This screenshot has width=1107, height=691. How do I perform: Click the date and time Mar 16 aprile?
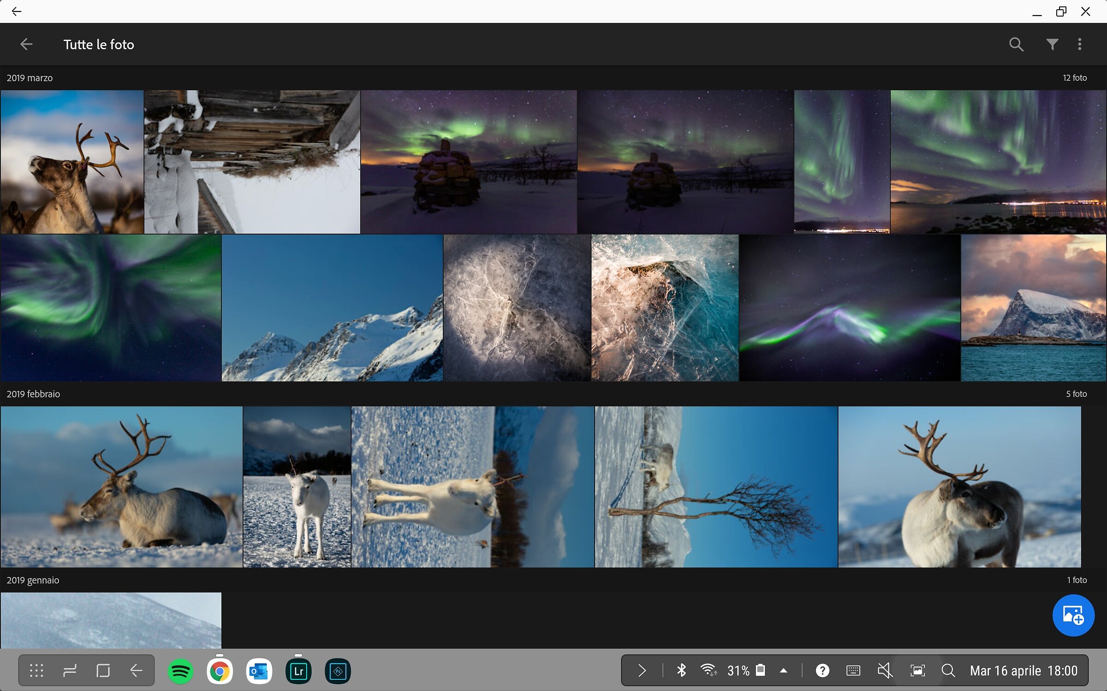pos(1024,670)
